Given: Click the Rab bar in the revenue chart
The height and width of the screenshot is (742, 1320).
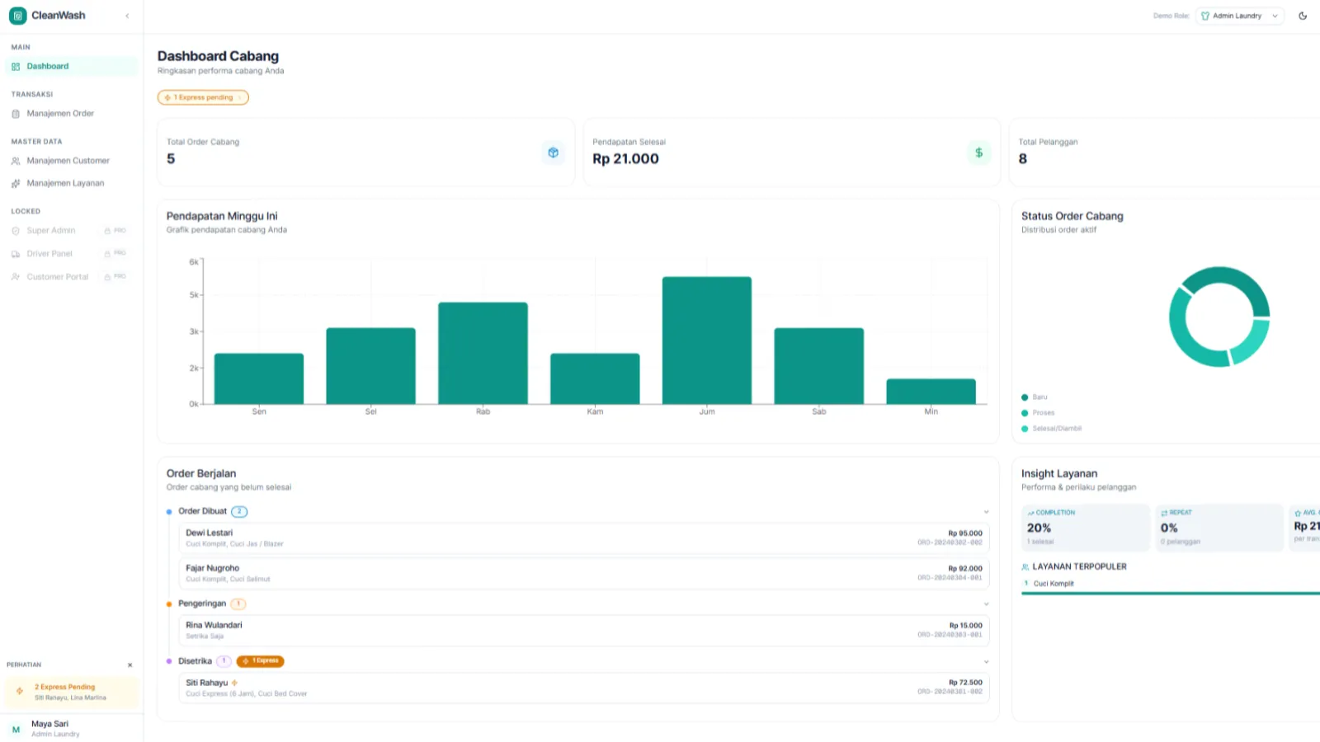Looking at the screenshot, I should (x=483, y=353).
